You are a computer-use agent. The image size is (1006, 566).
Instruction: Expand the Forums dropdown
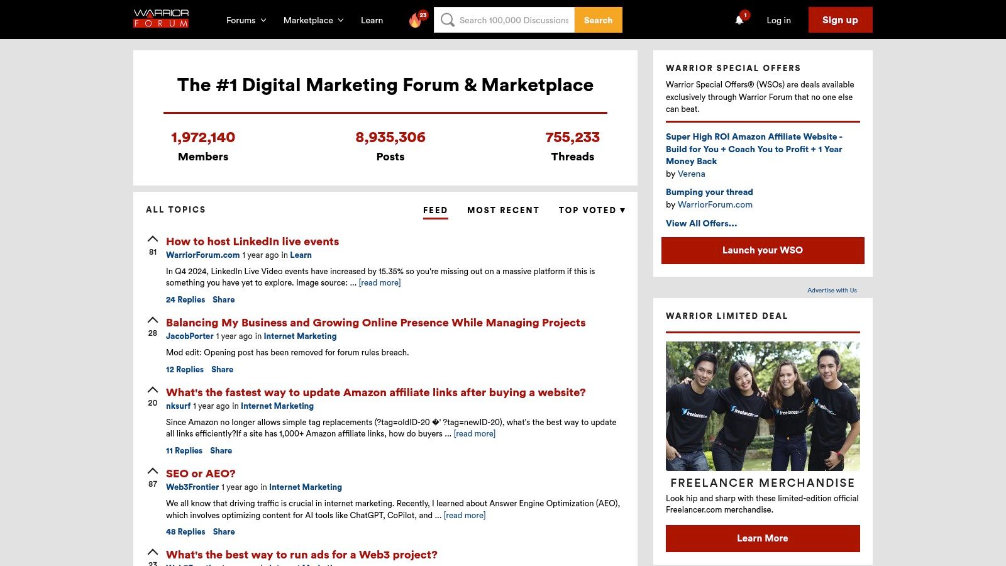pyautogui.click(x=245, y=19)
